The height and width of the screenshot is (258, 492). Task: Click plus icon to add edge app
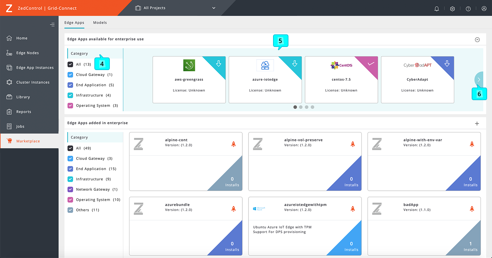[477, 123]
